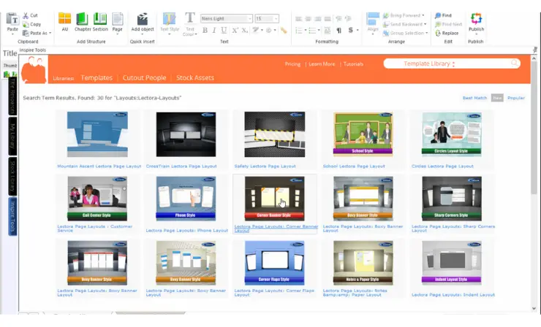Click the magnifier in Template Library search
Screen dimensions: 541x327
coord(515,63)
